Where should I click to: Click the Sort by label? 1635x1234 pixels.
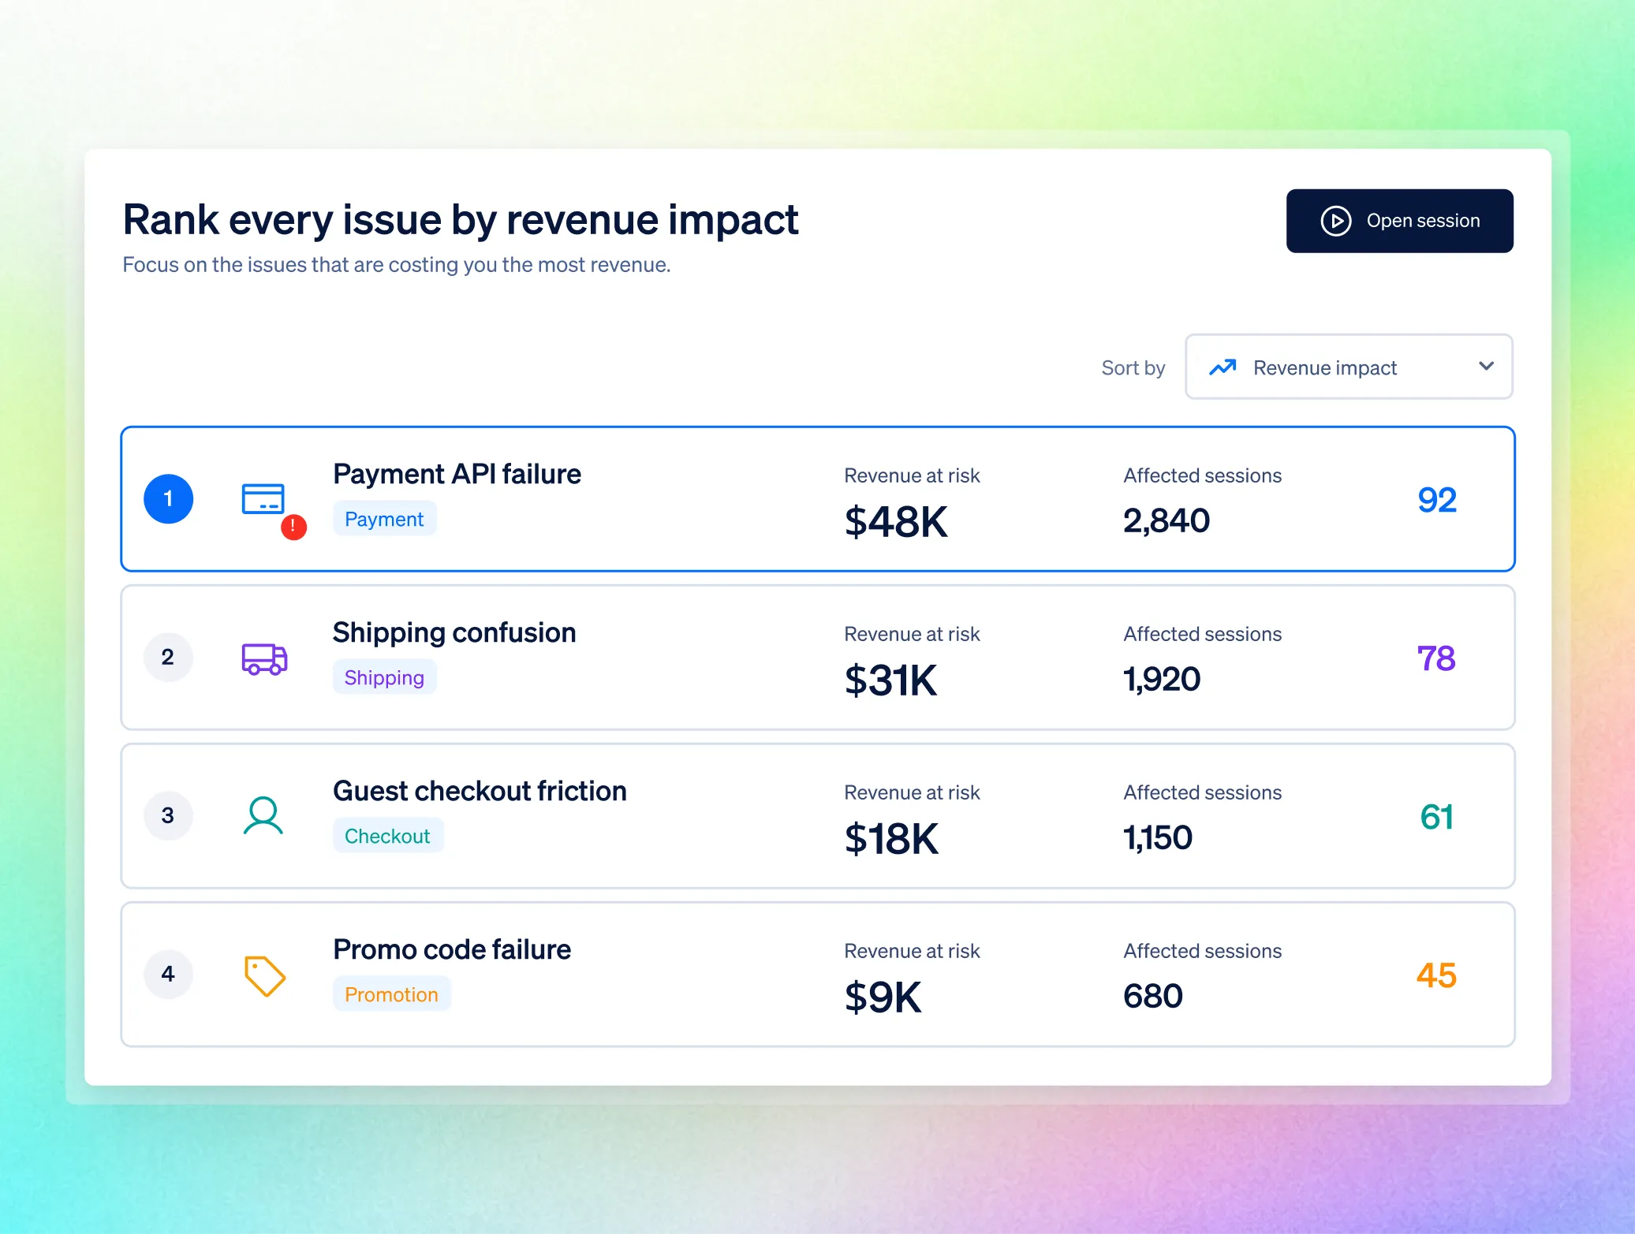click(x=1133, y=367)
